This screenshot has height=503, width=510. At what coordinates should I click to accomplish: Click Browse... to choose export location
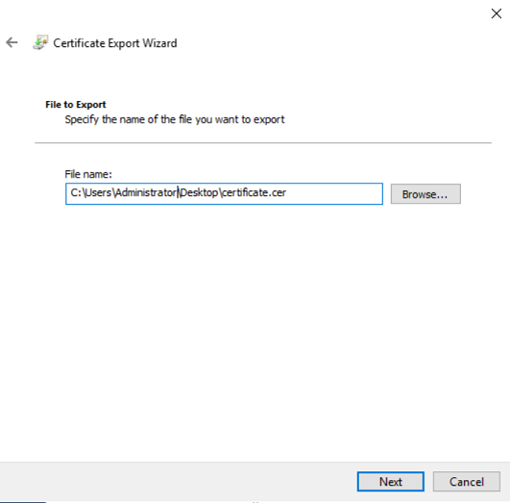click(425, 194)
